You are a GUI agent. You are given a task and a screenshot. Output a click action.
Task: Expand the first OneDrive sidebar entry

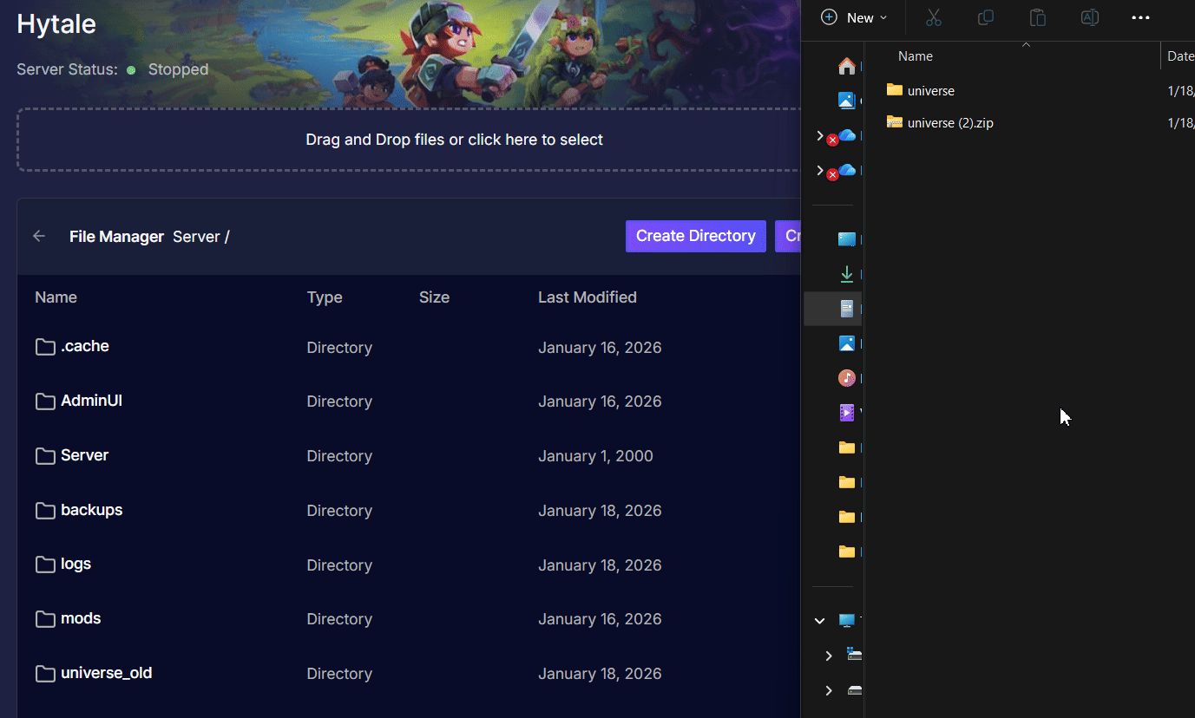click(x=820, y=135)
